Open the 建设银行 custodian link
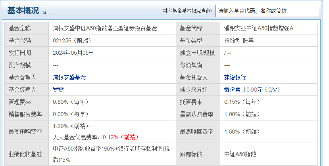Image resolution: width=329 pixels, height=166 pixels. (235, 77)
